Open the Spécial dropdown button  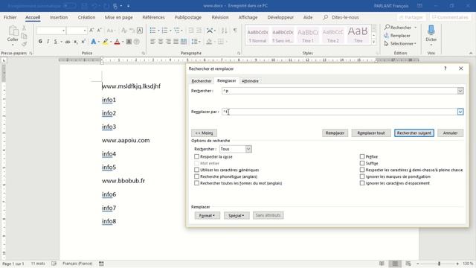click(237, 215)
